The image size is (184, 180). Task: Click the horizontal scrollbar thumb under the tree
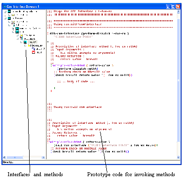coord(15,157)
